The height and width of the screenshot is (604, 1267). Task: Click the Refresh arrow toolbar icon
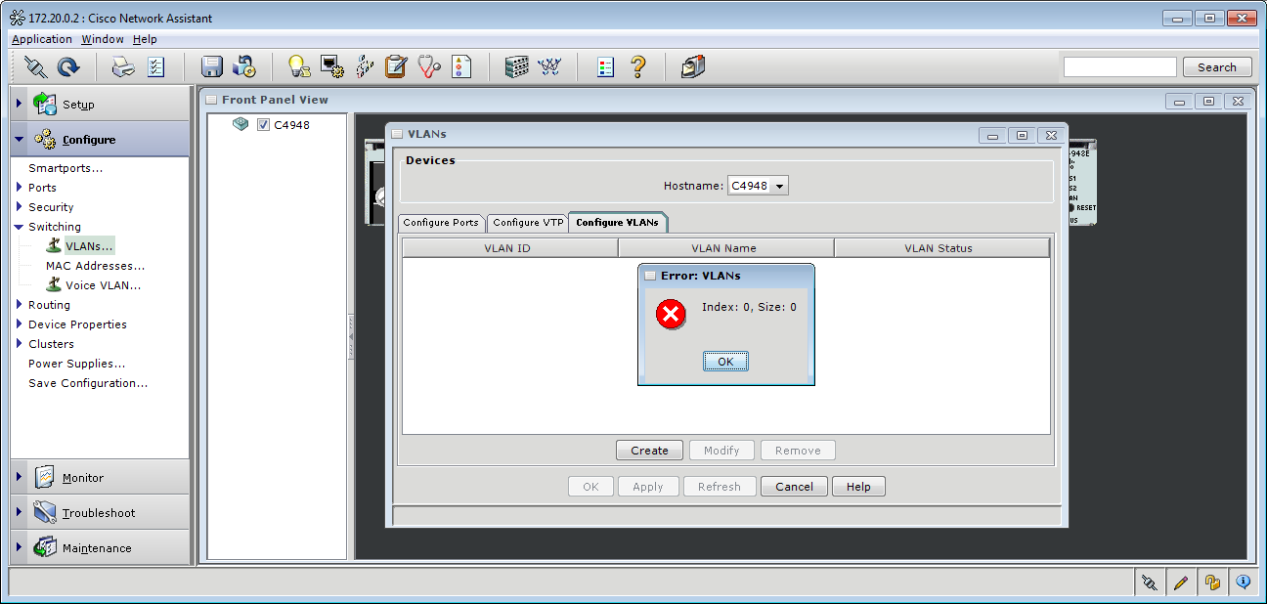click(x=68, y=67)
